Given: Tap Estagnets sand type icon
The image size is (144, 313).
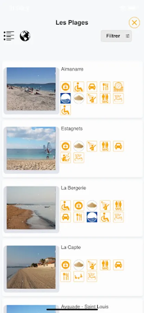Looking at the screenshot, I should (x=79, y=146).
